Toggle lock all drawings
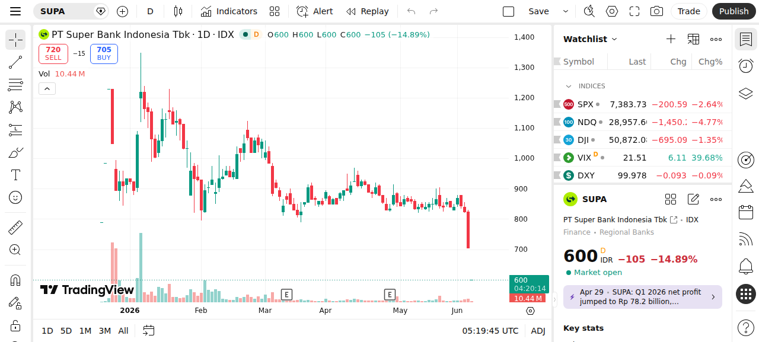The width and height of the screenshot is (759, 342). pyautogui.click(x=15, y=325)
